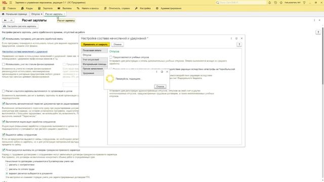The width and height of the screenshot is (324, 182).
Task: Select the Учет отсутствий side tab
Action: coord(94,60)
